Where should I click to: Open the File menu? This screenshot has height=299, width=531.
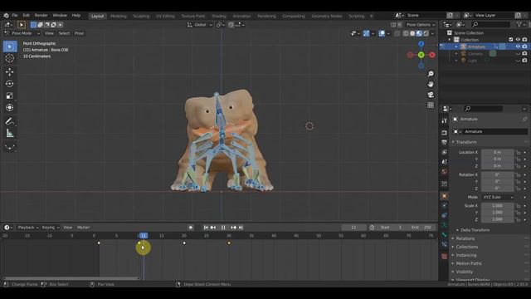[15, 16]
